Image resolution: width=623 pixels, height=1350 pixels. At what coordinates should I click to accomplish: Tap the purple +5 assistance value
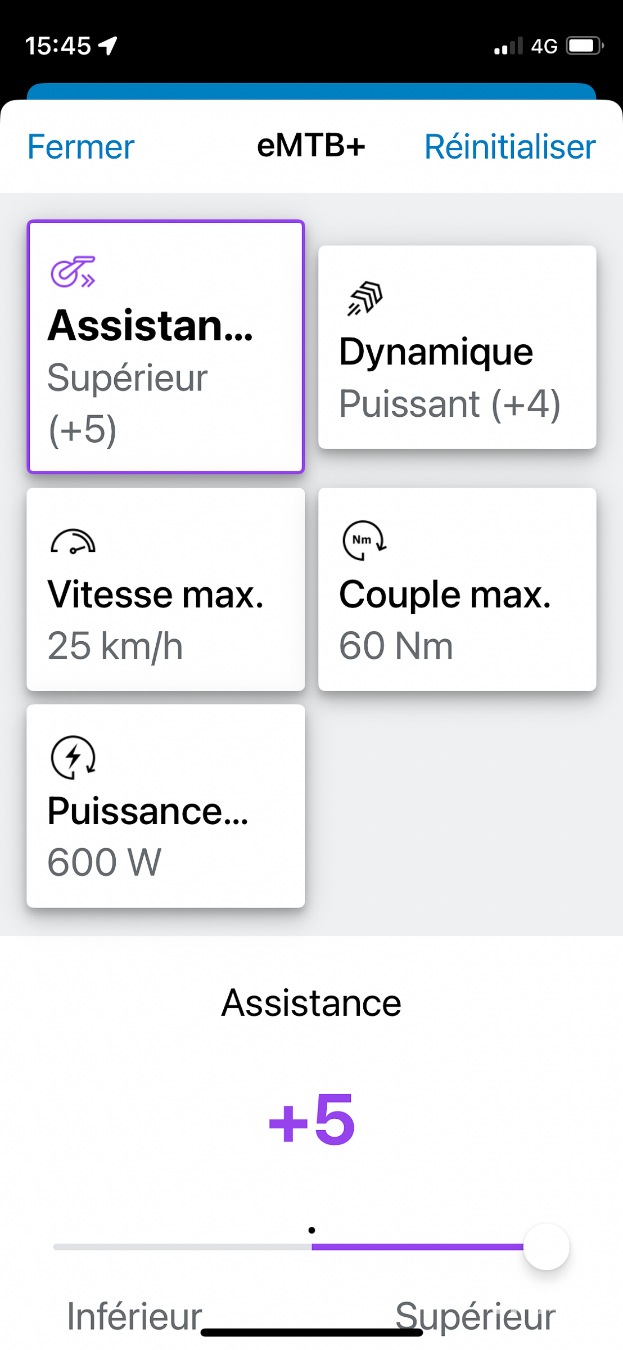coord(311,1119)
